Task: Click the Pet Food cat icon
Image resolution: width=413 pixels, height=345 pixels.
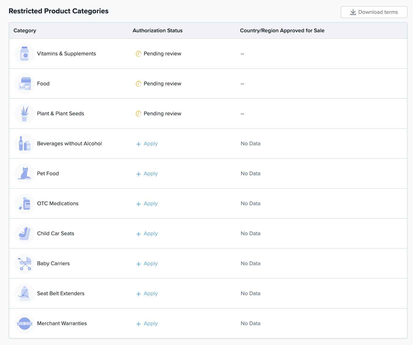Action: (x=25, y=174)
